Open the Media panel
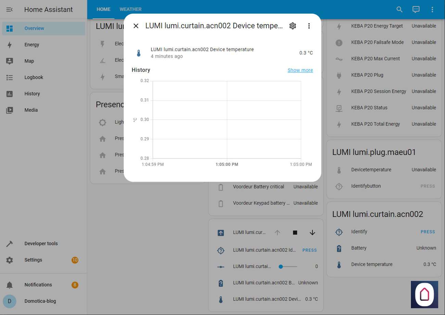The height and width of the screenshot is (315, 445). [43, 110]
